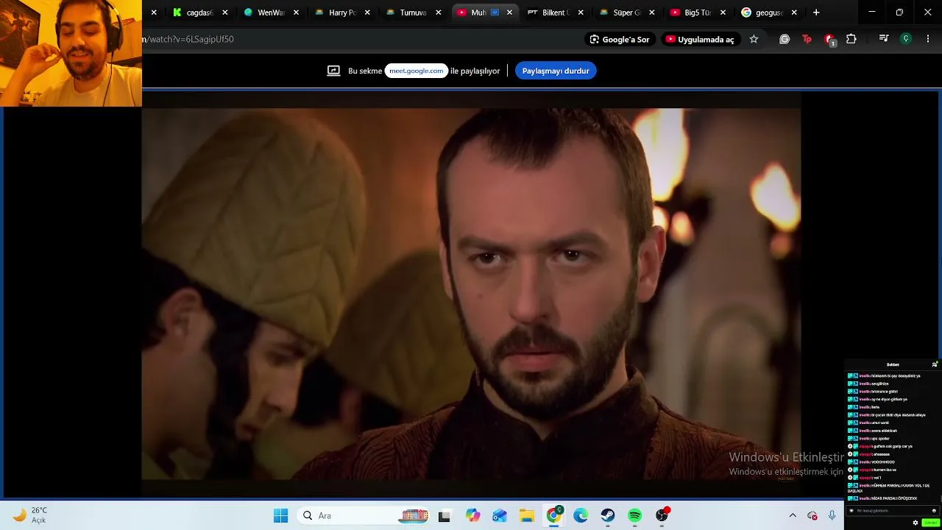Open the media controls icon
The width and height of the screenshot is (942, 530).
click(x=884, y=39)
